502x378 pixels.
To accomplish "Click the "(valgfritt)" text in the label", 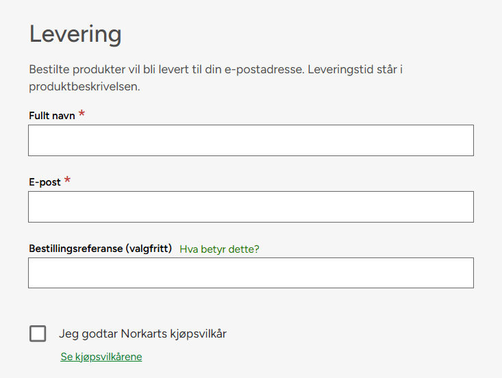I will pyautogui.click(x=149, y=249).
